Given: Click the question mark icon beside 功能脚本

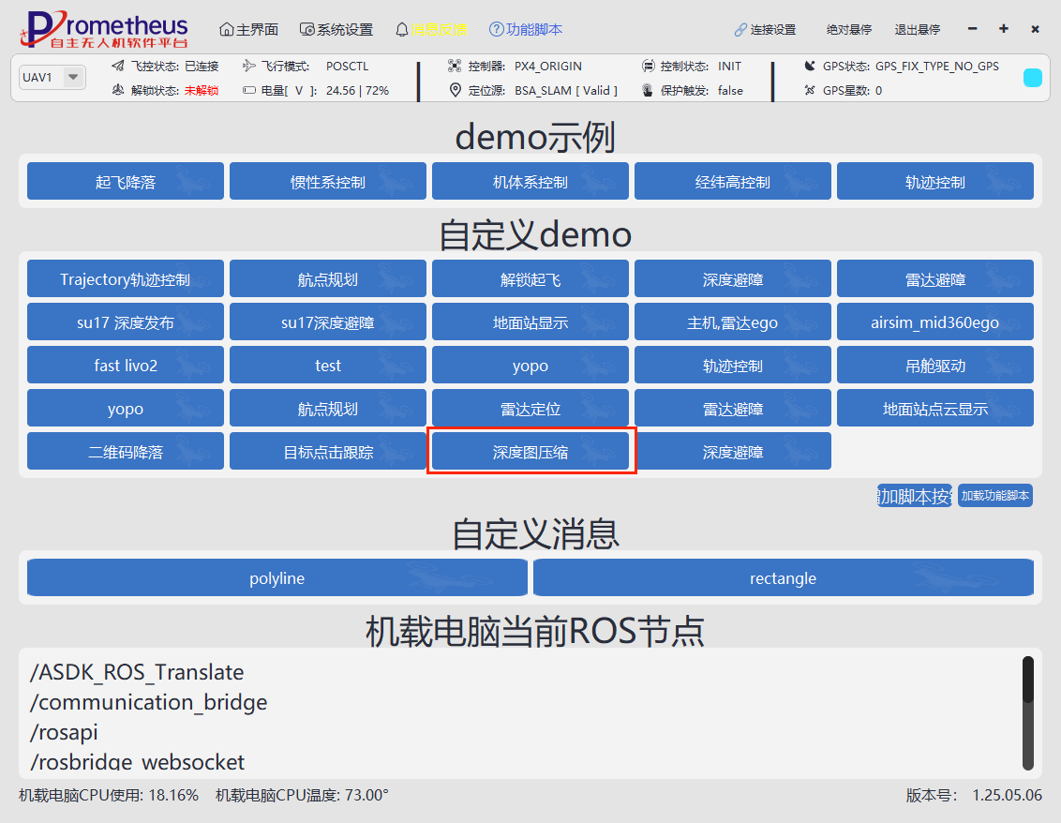Looking at the screenshot, I should coord(496,29).
